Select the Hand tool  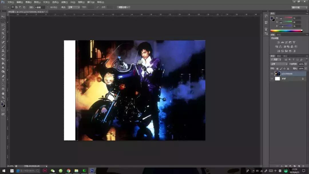[x=3, y=93]
